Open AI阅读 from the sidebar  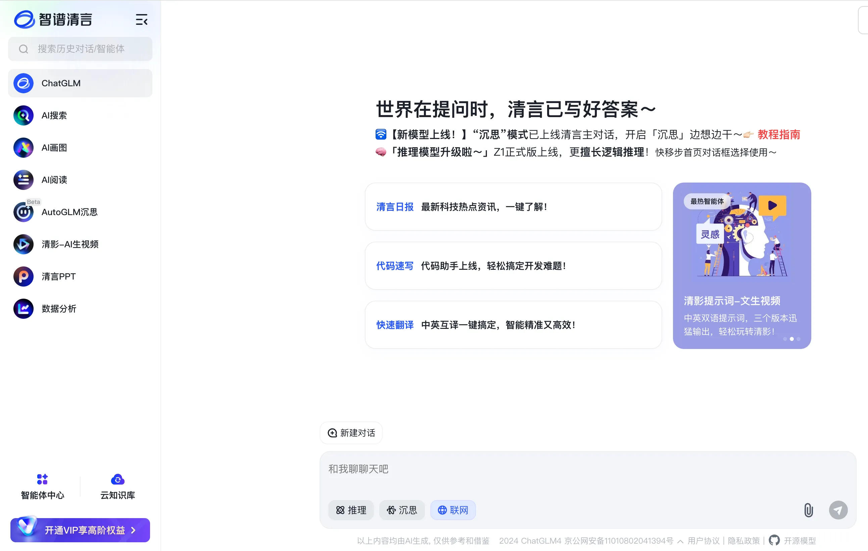80,180
